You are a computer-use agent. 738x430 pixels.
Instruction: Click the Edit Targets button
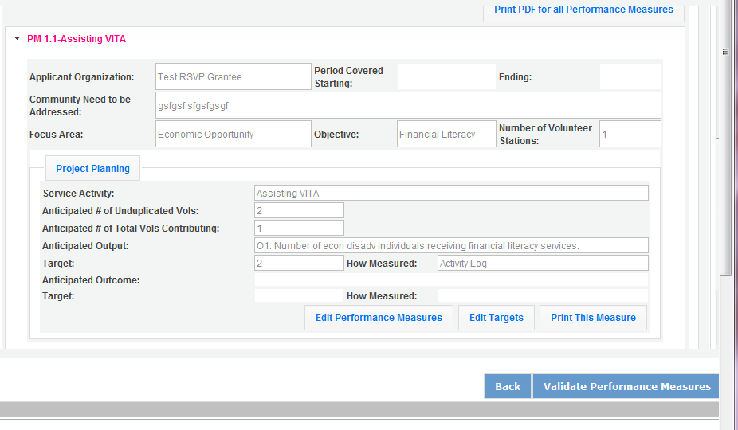coord(496,318)
